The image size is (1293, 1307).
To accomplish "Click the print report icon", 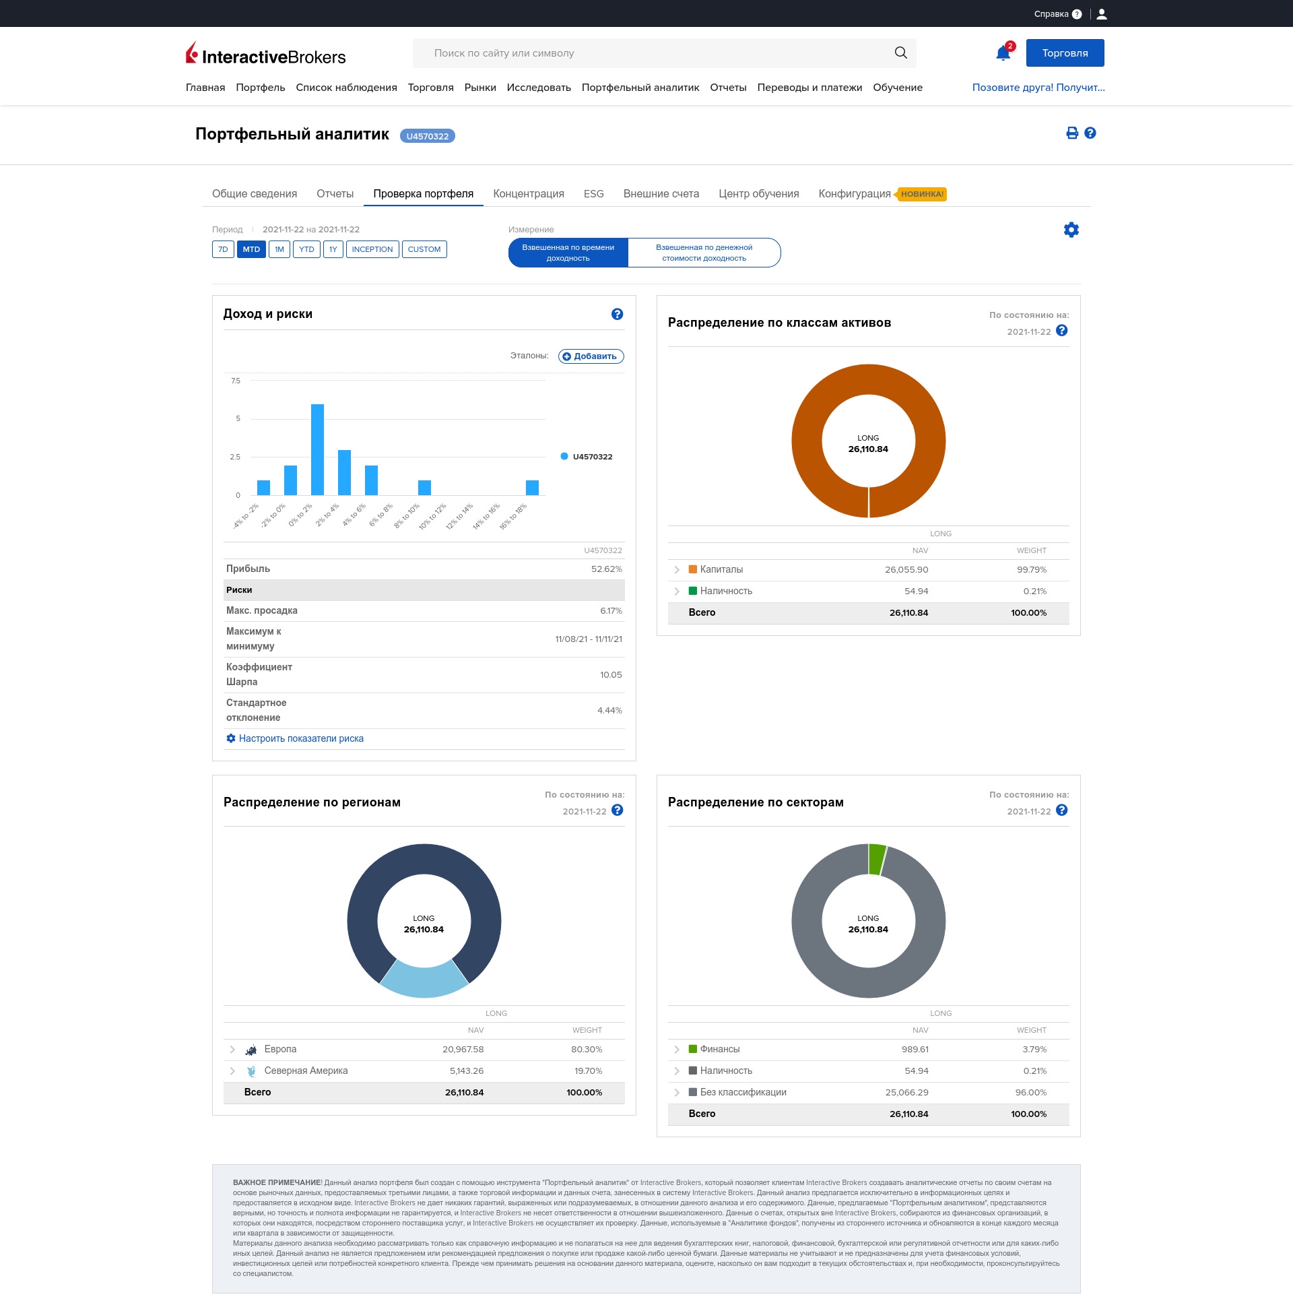I will coord(1072,133).
